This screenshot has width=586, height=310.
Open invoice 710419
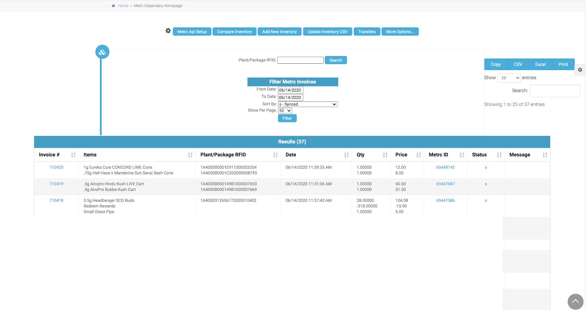point(56,184)
